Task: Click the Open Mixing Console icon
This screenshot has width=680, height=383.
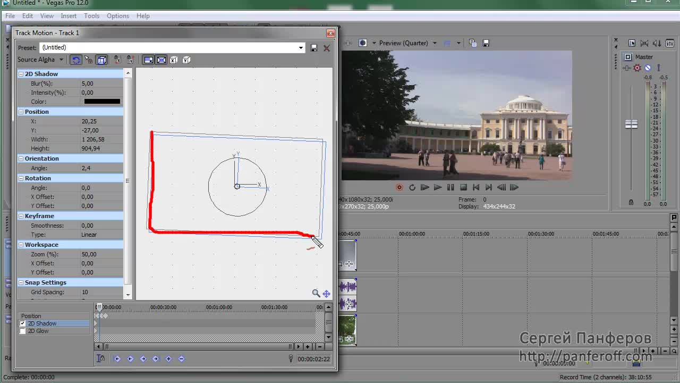Action: point(670,43)
